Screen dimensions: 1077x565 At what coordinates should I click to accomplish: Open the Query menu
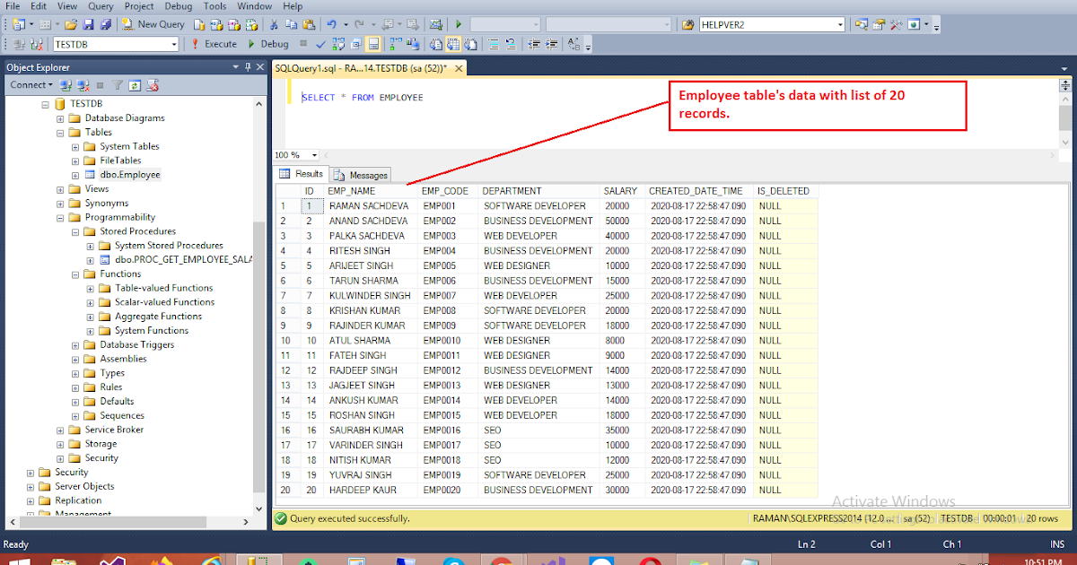pyautogui.click(x=101, y=6)
